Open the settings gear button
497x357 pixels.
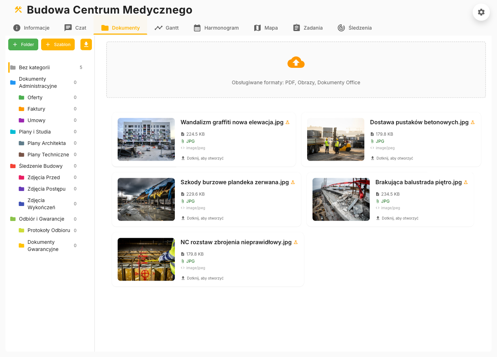(481, 12)
